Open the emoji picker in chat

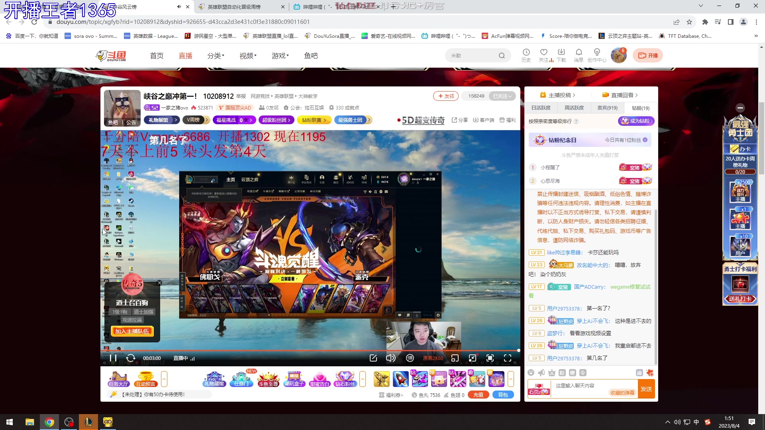click(x=531, y=373)
